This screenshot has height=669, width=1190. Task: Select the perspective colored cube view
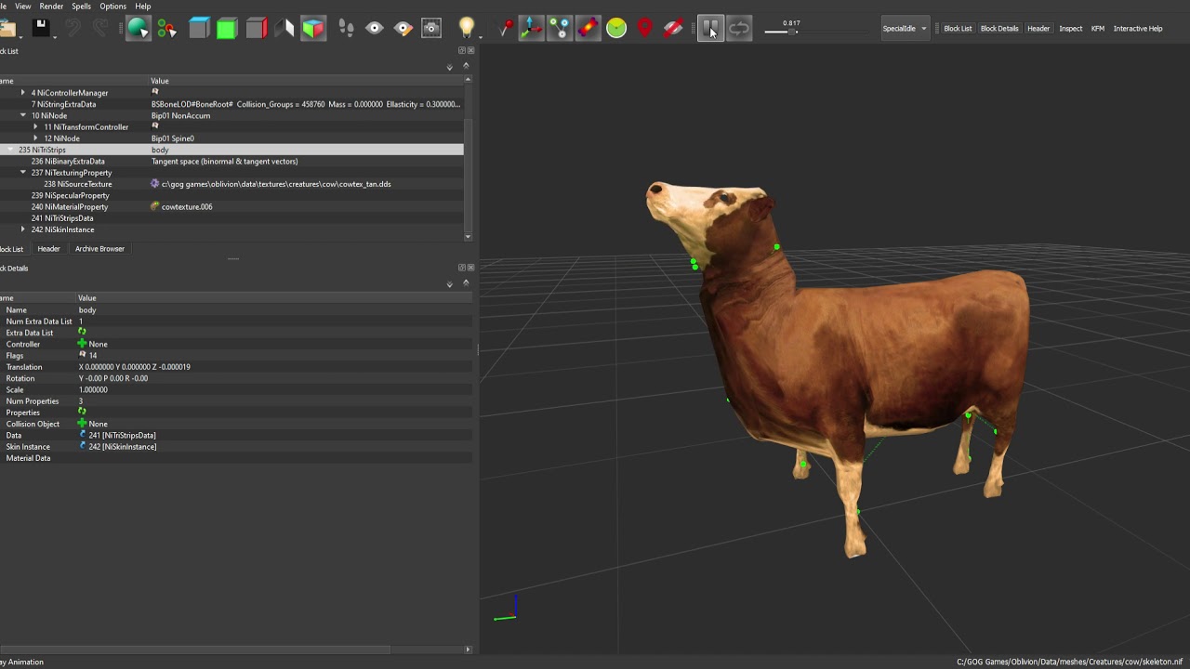[313, 29]
